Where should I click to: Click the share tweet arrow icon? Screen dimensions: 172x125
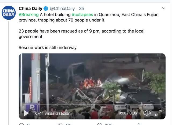point(139,124)
